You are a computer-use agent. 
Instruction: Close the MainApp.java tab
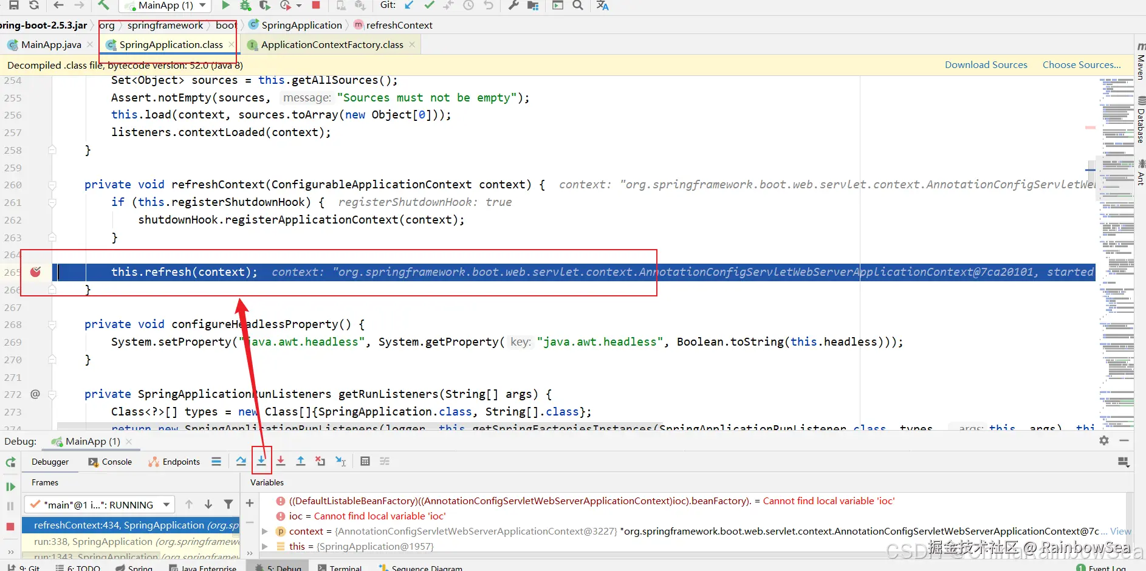[x=90, y=44]
